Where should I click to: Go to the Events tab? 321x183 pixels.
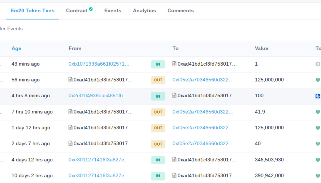[113, 11]
